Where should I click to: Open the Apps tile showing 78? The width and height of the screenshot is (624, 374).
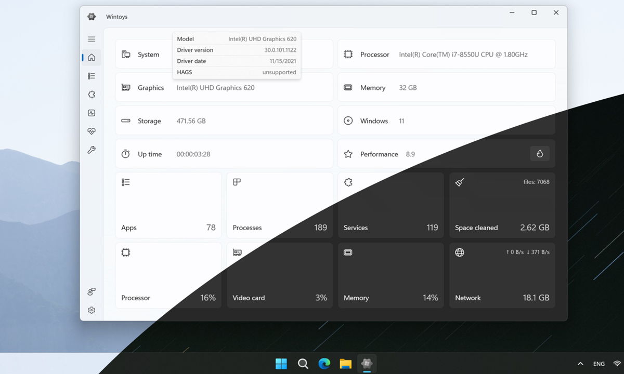point(168,205)
